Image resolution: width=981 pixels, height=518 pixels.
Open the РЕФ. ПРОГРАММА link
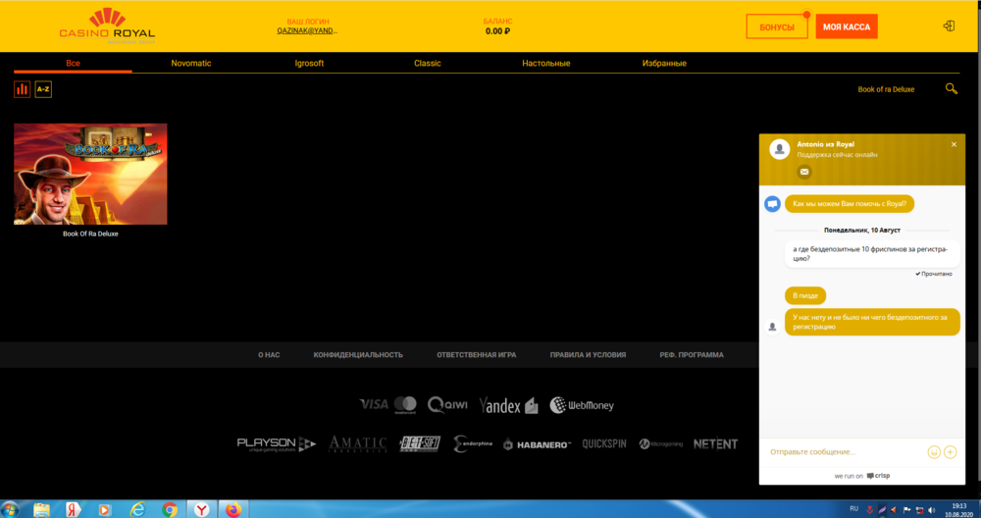(692, 355)
